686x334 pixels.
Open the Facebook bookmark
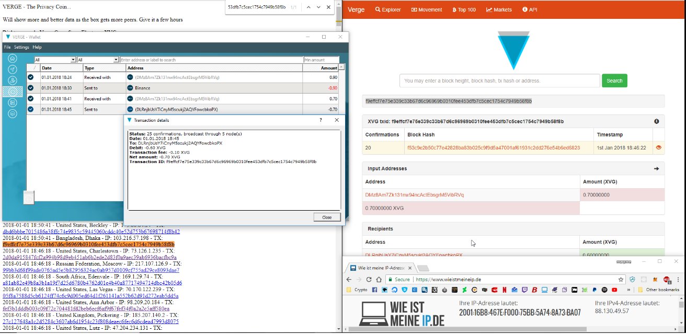(374, 290)
